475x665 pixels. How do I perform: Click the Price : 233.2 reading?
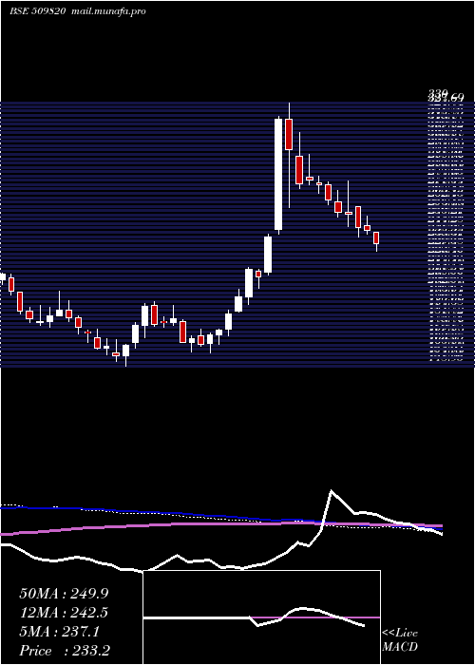(x=65, y=651)
